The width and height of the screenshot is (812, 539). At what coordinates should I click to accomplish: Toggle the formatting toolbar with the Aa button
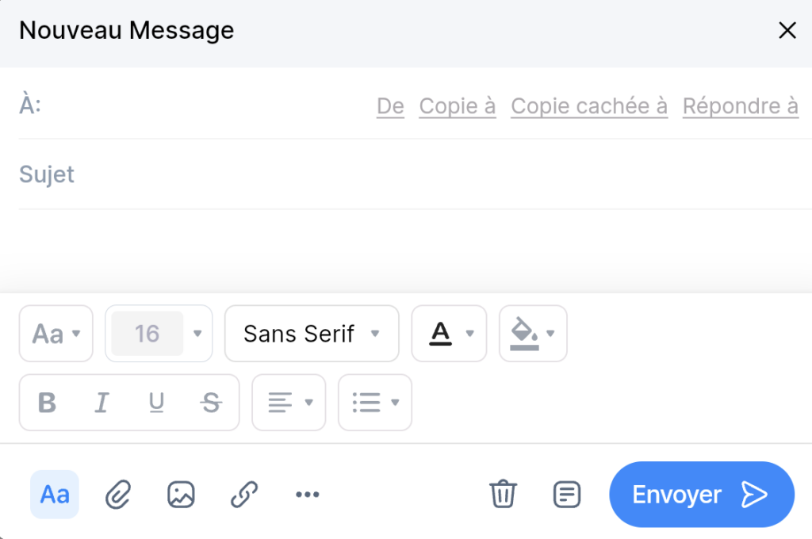pos(54,494)
